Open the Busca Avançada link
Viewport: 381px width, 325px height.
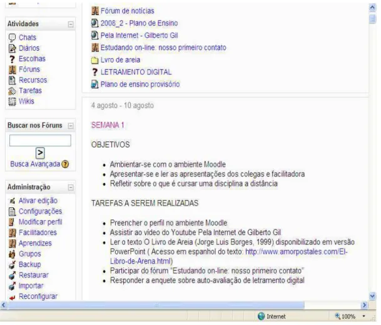35,164
